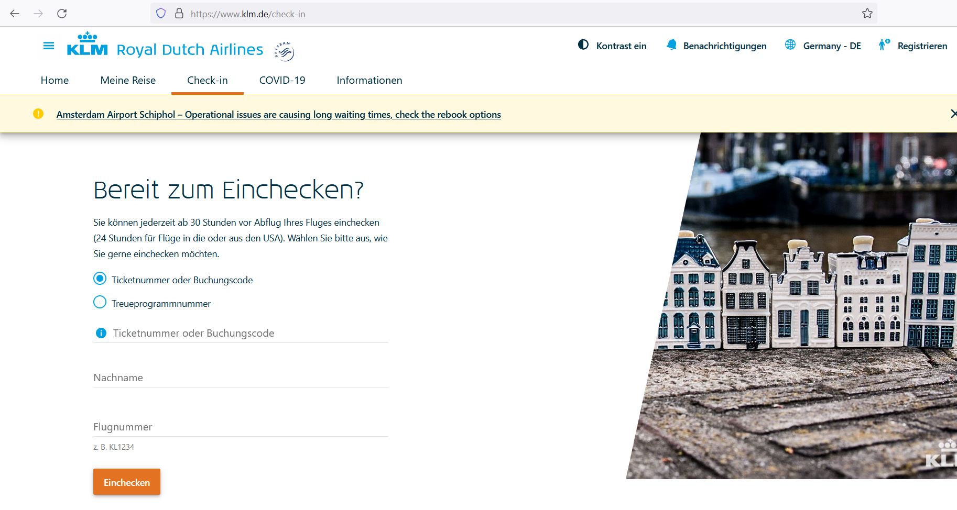Click the padlock site security icon

click(179, 14)
